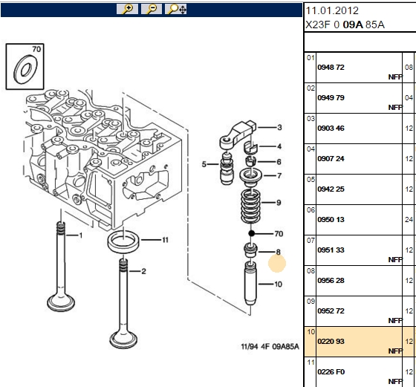Select row index 09 in parts table
This screenshot has width=416, height=387.
(x=311, y=302)
